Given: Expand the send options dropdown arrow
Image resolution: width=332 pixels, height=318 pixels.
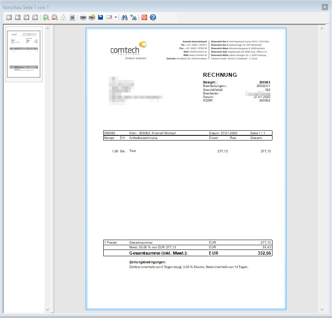Looking at the screenshot, I should point(116,17).
